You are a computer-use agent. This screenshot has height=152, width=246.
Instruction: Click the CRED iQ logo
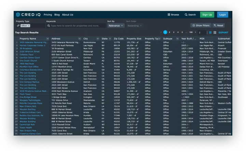[x=28, y=15]
